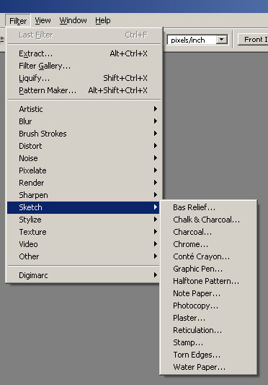This screenshot has width=268, height=385.
Task: Apply the Halftone Pattern… filter
Action: 208,281
